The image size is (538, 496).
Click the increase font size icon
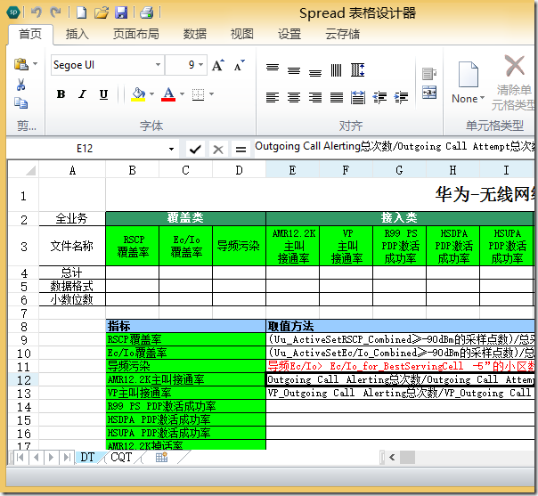pos(220,66)
